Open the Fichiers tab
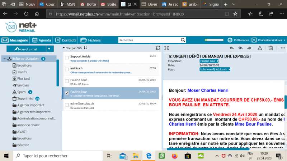This screenshot has height=161, width=287. point(91,40)
